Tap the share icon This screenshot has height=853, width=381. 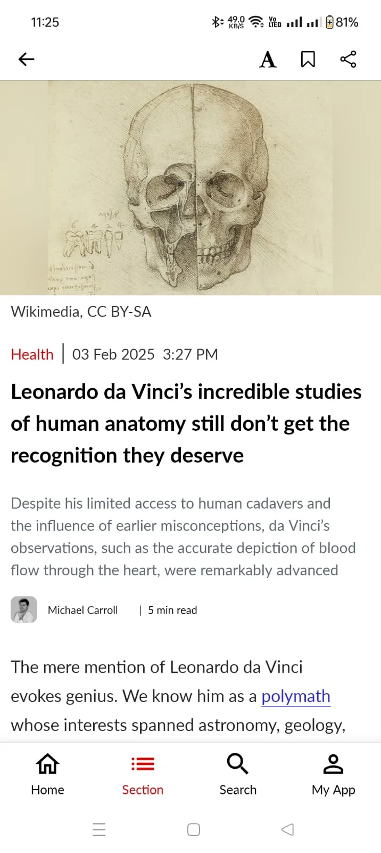click(348, 59)
